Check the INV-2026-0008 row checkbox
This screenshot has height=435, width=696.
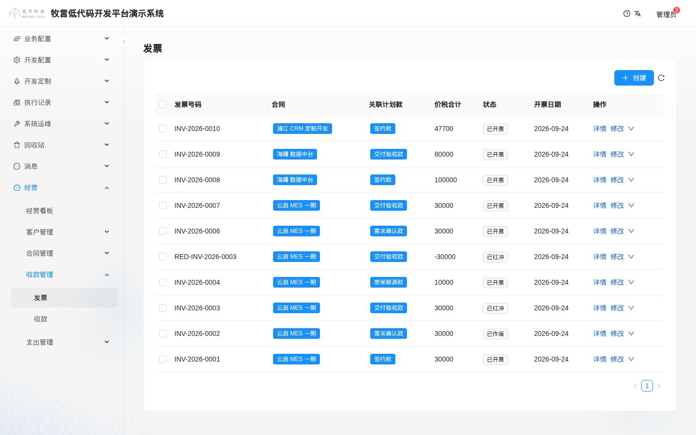tap(163, 180)
